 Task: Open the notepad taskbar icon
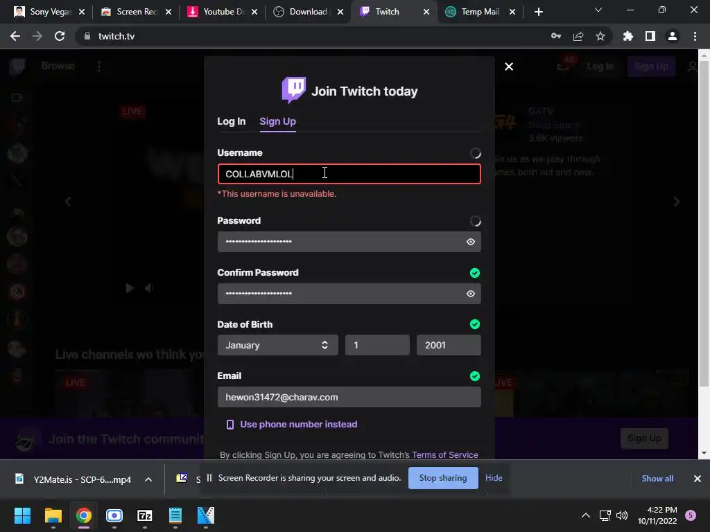175,515
